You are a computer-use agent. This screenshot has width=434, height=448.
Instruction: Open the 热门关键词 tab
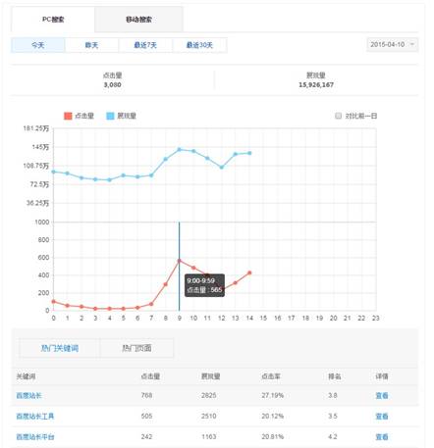[x=59, y=348]
